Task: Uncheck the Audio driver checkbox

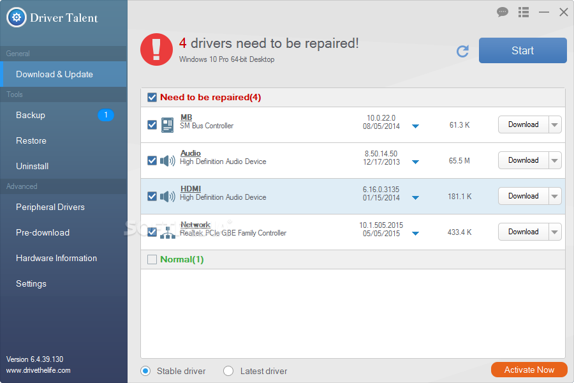Action: [x=152, y=160]
